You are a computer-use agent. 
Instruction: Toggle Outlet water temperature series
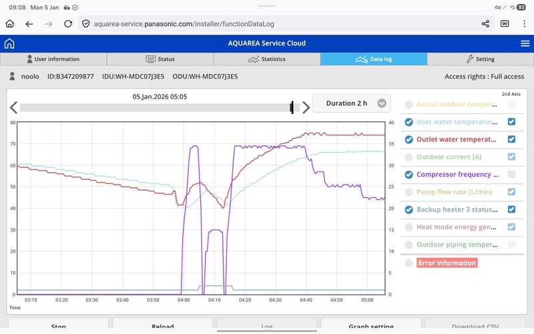pyautogui.click(x=409, y=139)
